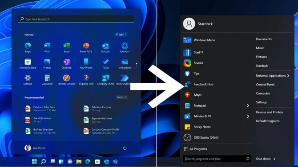Screen dimensions: 298x167
Task: Open Fabrikam Sales Deck recommended file
Action: [x=40, y=109]
